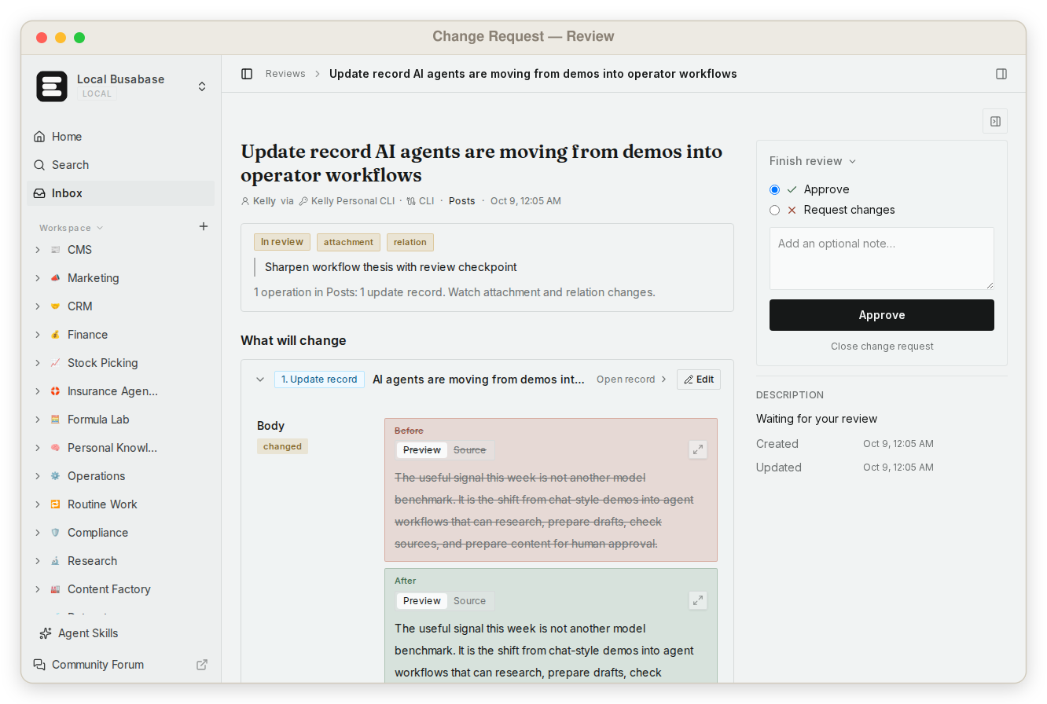Click the Local Busabase logo
1047x704 pixels.
[52, 86]
